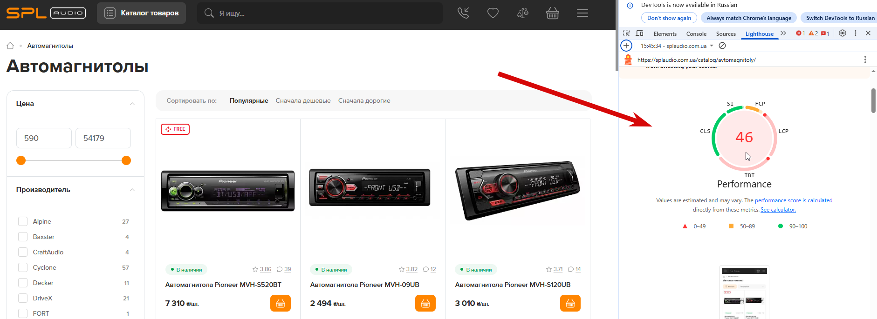Select the Lighthouse tab

tap(760, 33)
